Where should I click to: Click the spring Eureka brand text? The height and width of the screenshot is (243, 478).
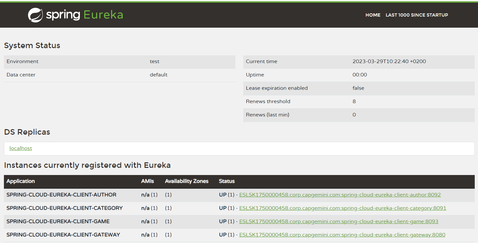tap(85, 15)
